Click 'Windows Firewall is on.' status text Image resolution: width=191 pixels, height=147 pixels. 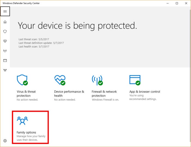(105, 100)
